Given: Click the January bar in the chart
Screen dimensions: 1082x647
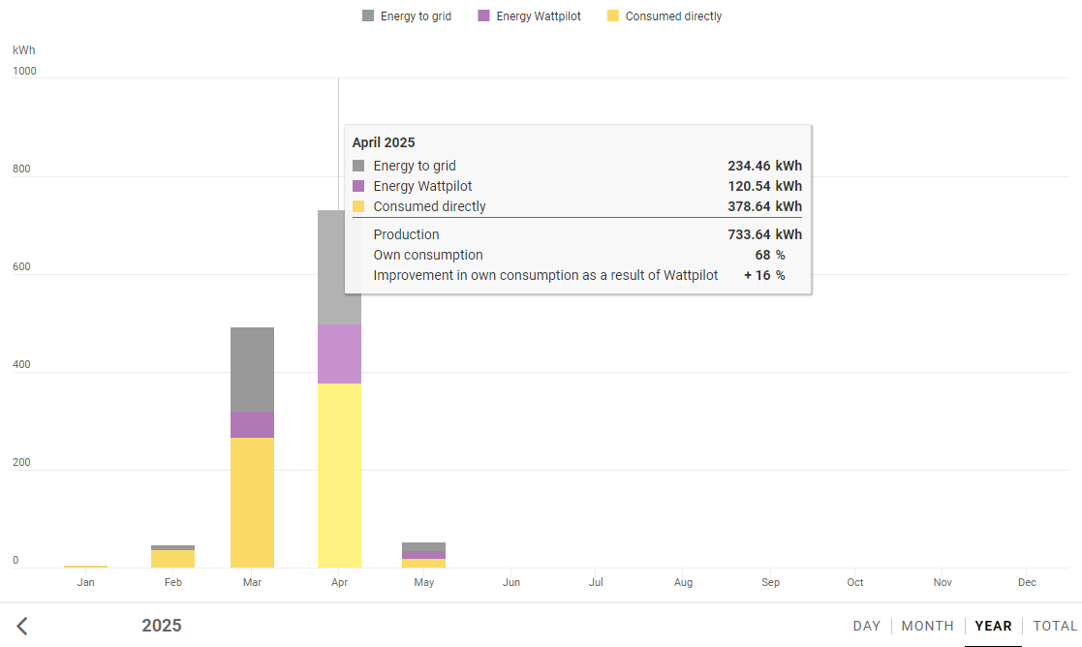Looking at the screenshot, I should click(85, 566).
